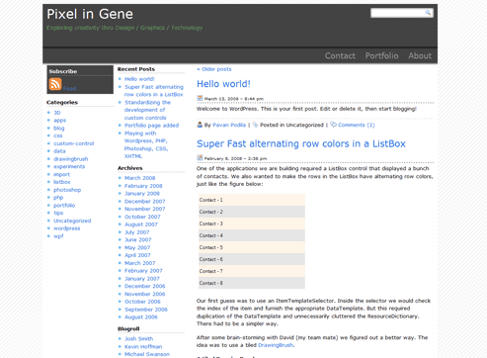Open the photoshop category

pos(67,190)
